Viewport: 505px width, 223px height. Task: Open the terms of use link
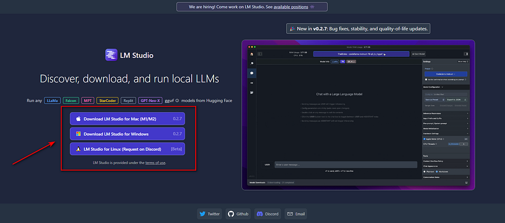[155, 162]
